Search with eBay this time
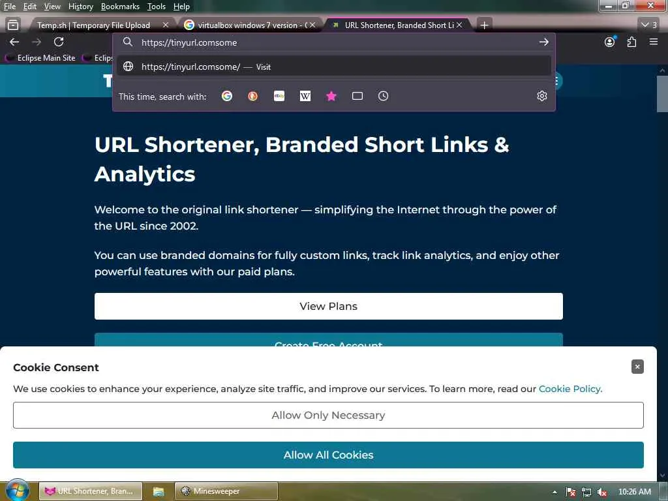The image size is (668, 501). (x=279, y=97)
